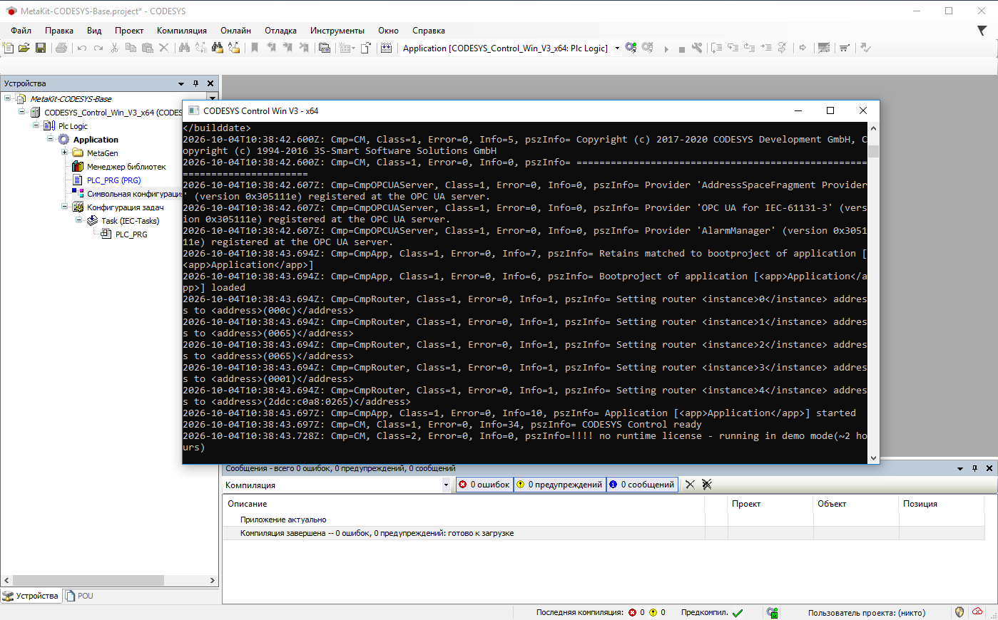The height and width of the screenshot is (620, 998).
Task: Open the Compilation message category dropdown
Action: coord(446,485)
